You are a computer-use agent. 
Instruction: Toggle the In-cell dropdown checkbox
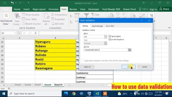110,39
